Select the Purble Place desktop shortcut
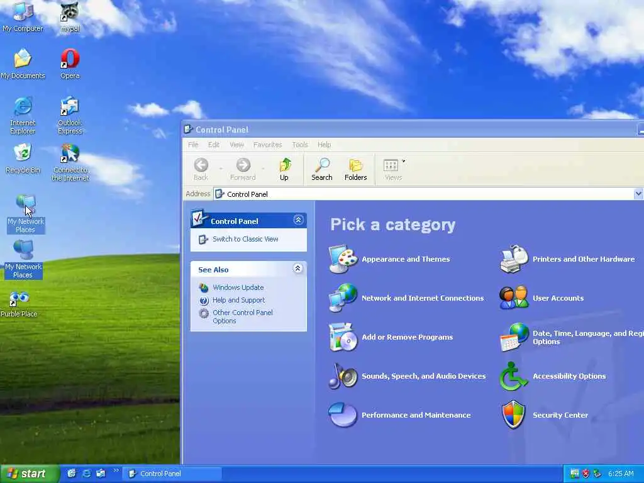The height and width of the screenshot is (483, 644). click(19, 304)
